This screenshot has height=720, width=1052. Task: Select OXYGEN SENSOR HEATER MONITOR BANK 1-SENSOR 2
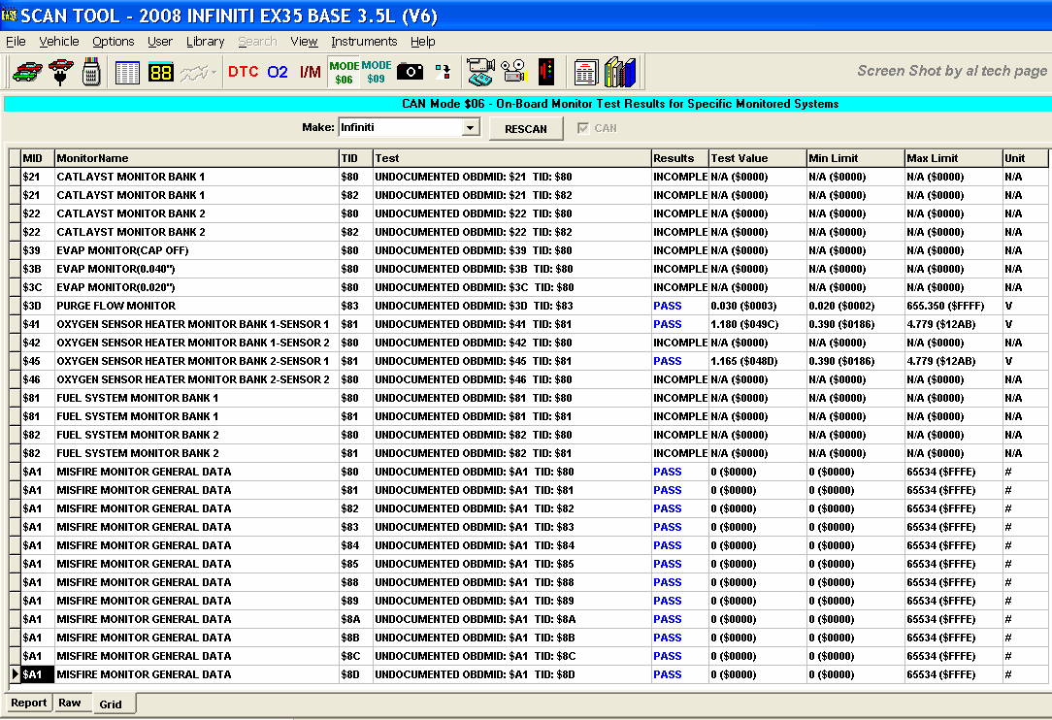point(197,343)
